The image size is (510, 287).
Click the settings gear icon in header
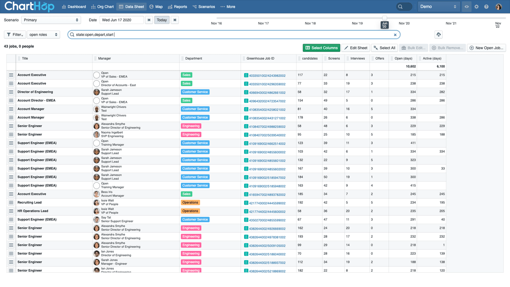[x=476, y=7]
